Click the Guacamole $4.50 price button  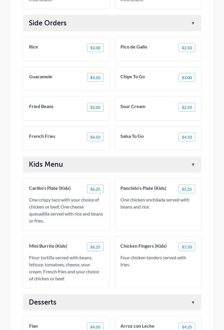(x=95, y=78)
